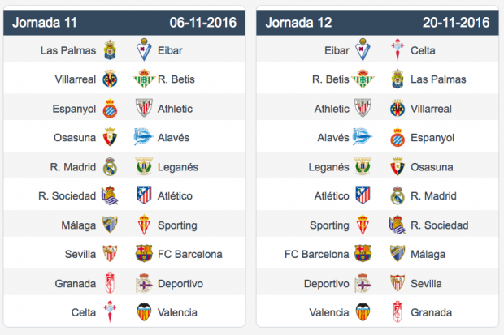Select the Espanyol name in Jornada 12

click(432, 138)
